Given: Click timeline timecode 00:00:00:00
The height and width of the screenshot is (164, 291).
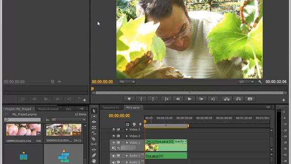Looking at the screenshot, I should point(119,115).
